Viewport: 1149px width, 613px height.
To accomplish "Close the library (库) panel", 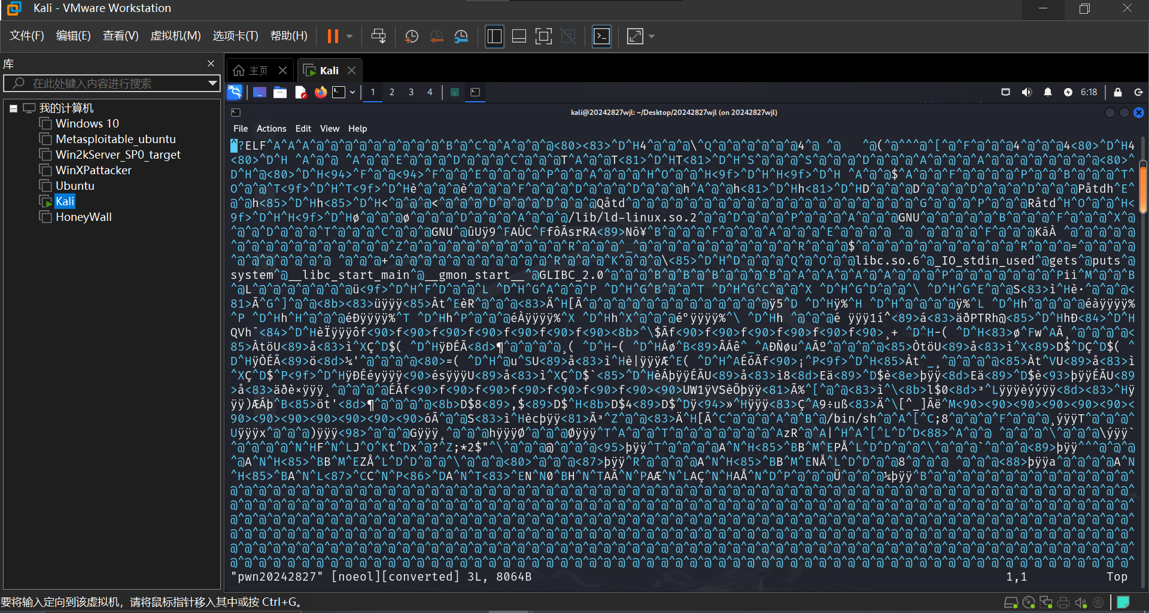I will 211,63.
